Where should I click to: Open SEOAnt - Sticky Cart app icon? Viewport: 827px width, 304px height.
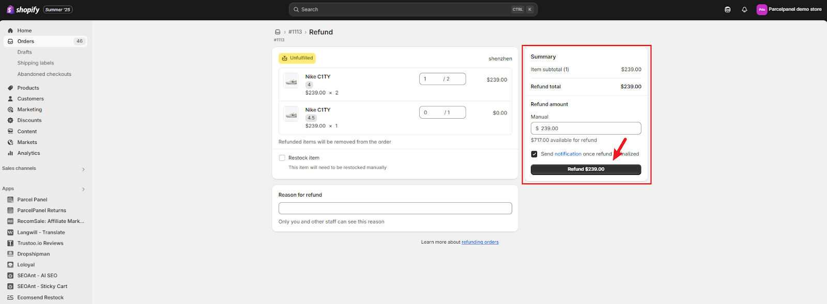[x=10, y=286]
